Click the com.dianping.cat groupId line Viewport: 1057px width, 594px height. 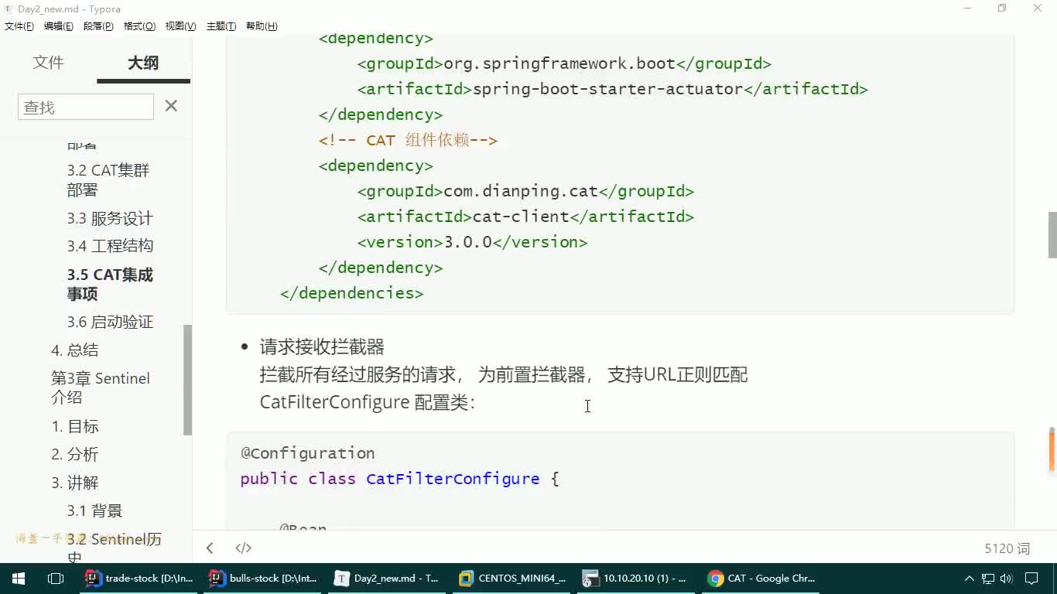[525, 191]
